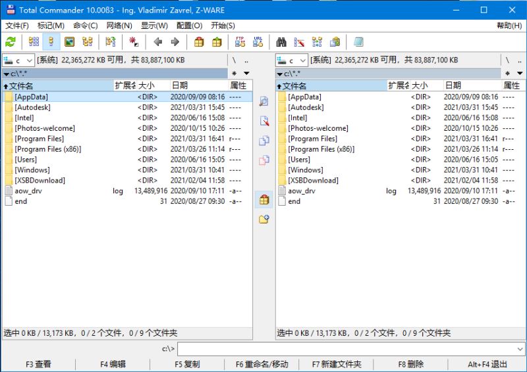527x372 pixels.
Task: Click the folder tree icon with green arrow
Action: coord(111,42)
